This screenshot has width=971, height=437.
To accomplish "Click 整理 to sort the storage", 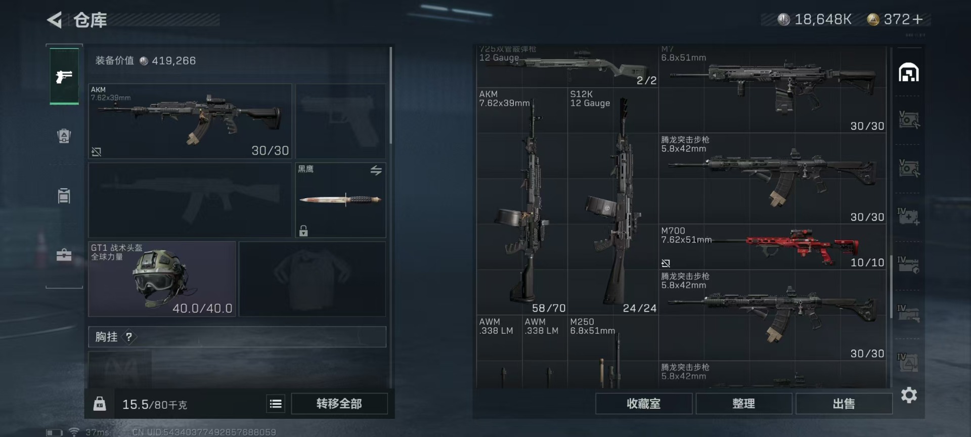I will click(x=743, y=404).
